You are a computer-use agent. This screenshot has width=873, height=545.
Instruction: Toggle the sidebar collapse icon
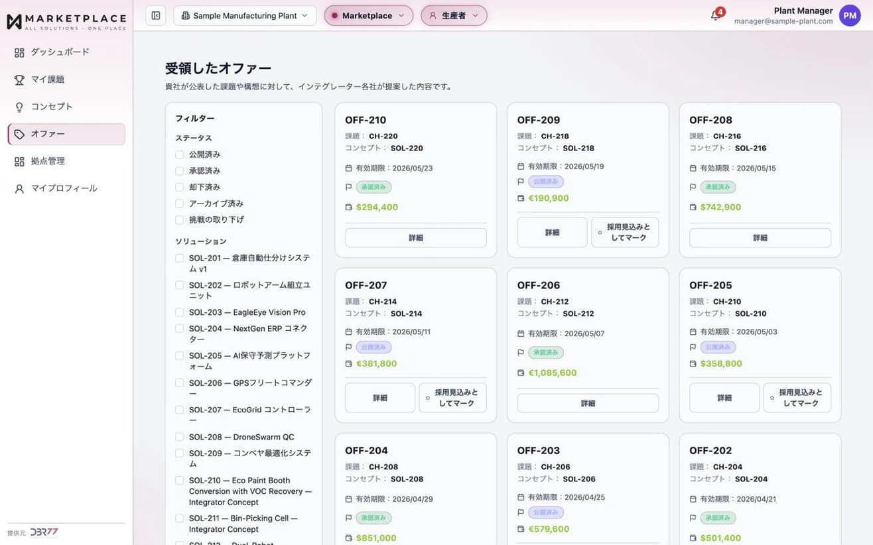click(156, 15)
